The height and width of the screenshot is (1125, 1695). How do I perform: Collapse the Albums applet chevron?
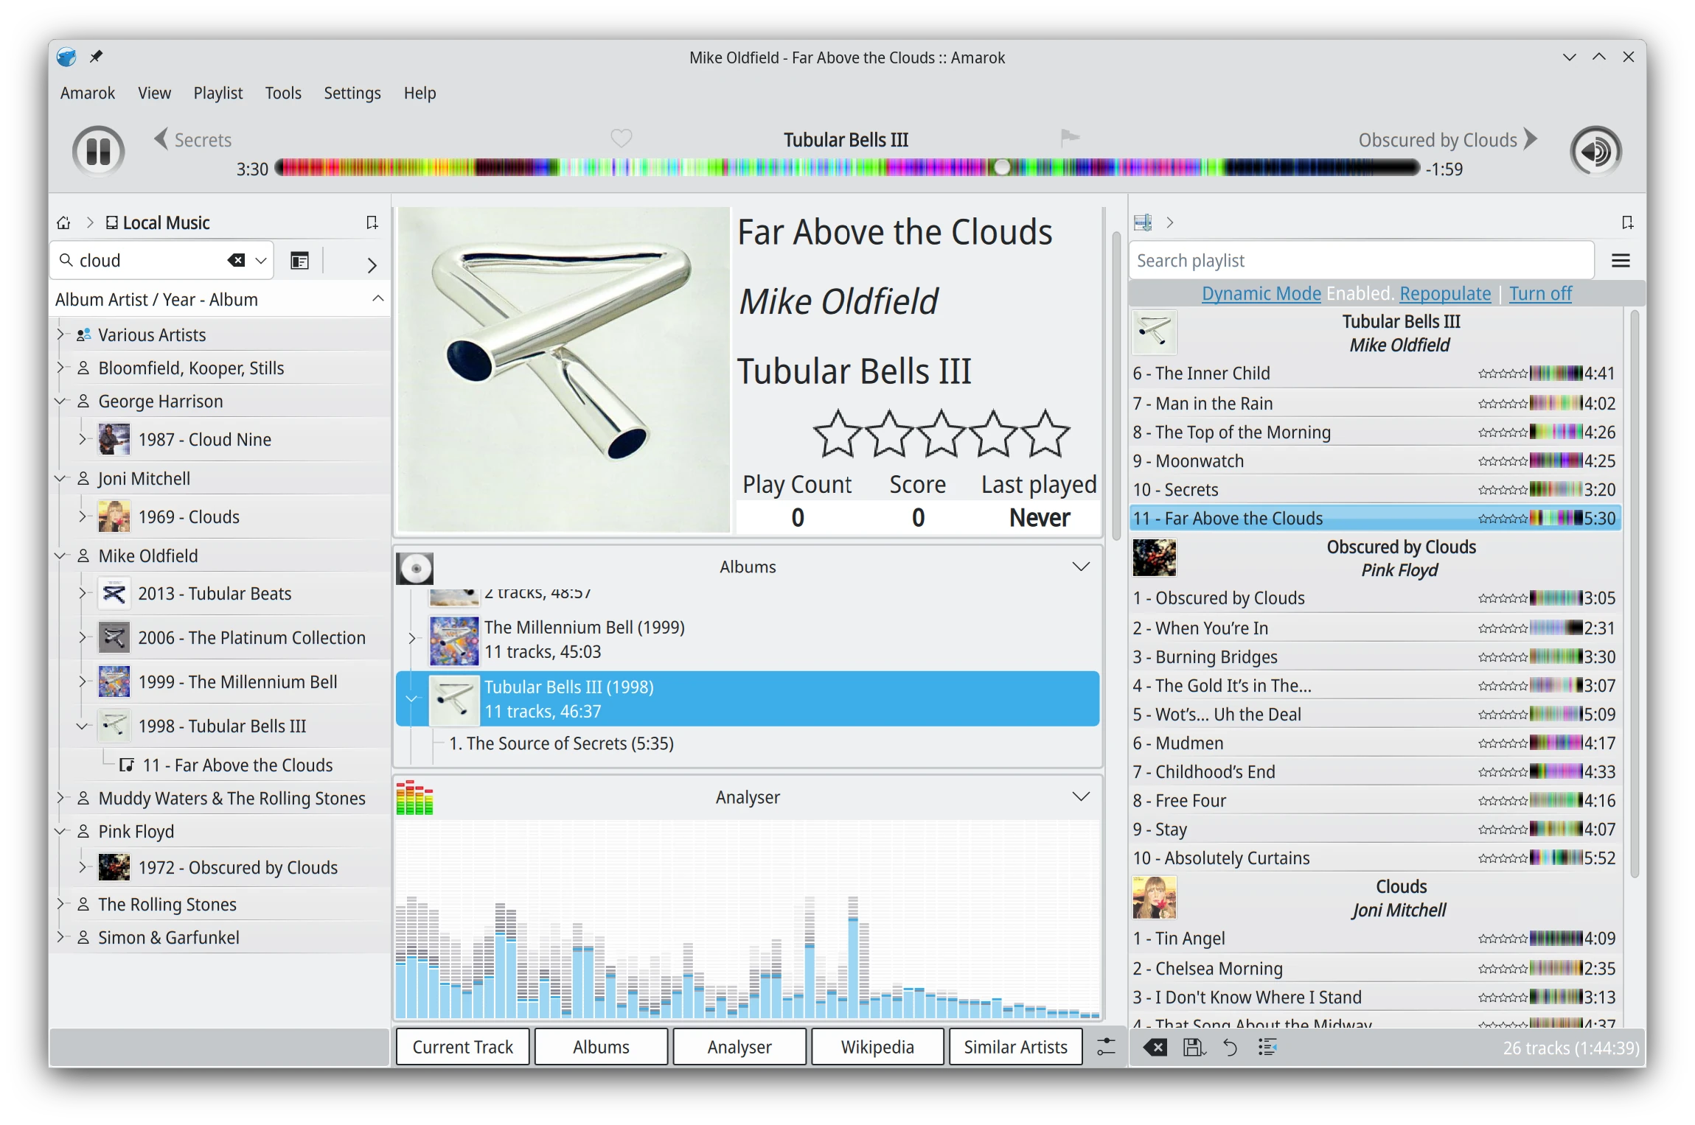1080,567
